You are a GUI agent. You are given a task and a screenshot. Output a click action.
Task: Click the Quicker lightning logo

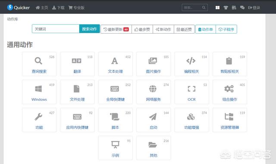pos(10,7)
